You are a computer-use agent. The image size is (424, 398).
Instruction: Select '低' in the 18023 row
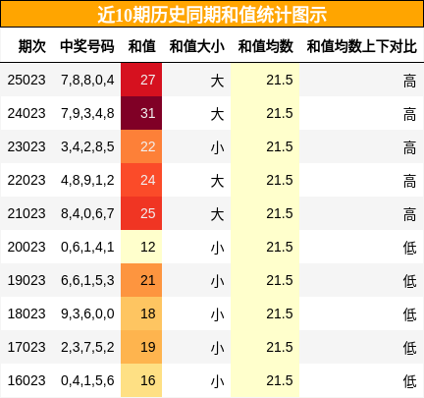tap(409, 314)
